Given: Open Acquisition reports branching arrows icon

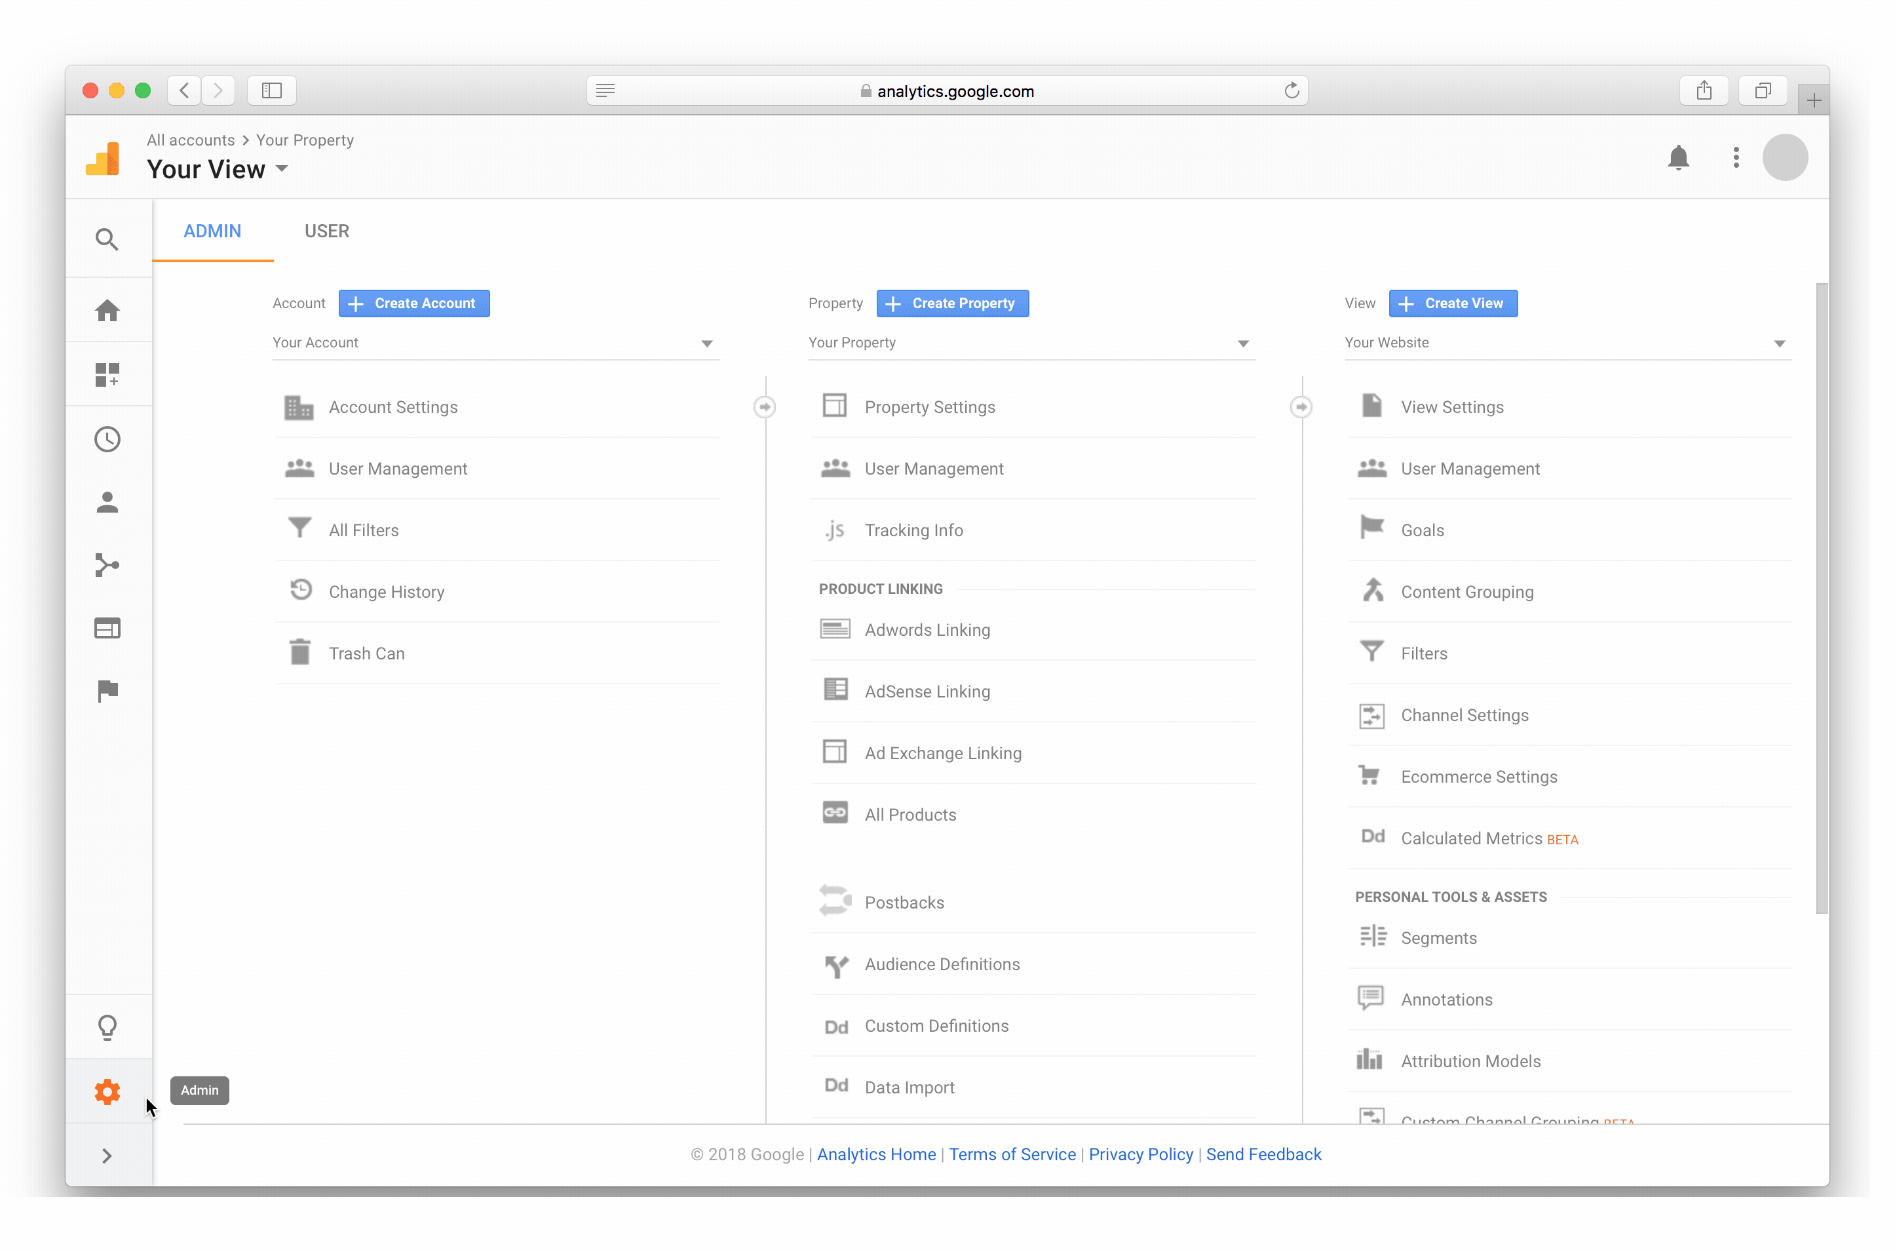Looking at the screenshot, I should click(x=107, y=565).
